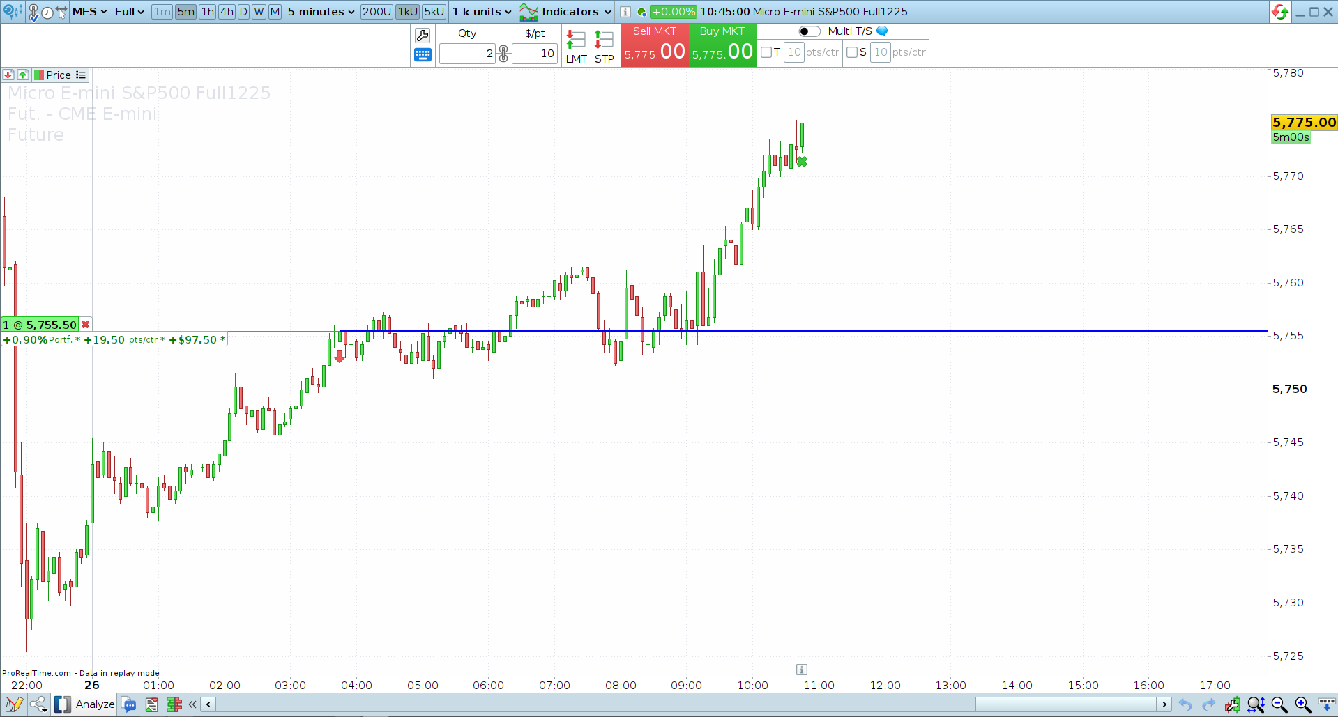Open the chat messages icon
This screenshot has height=717, width=1338.
click(129, 704)
